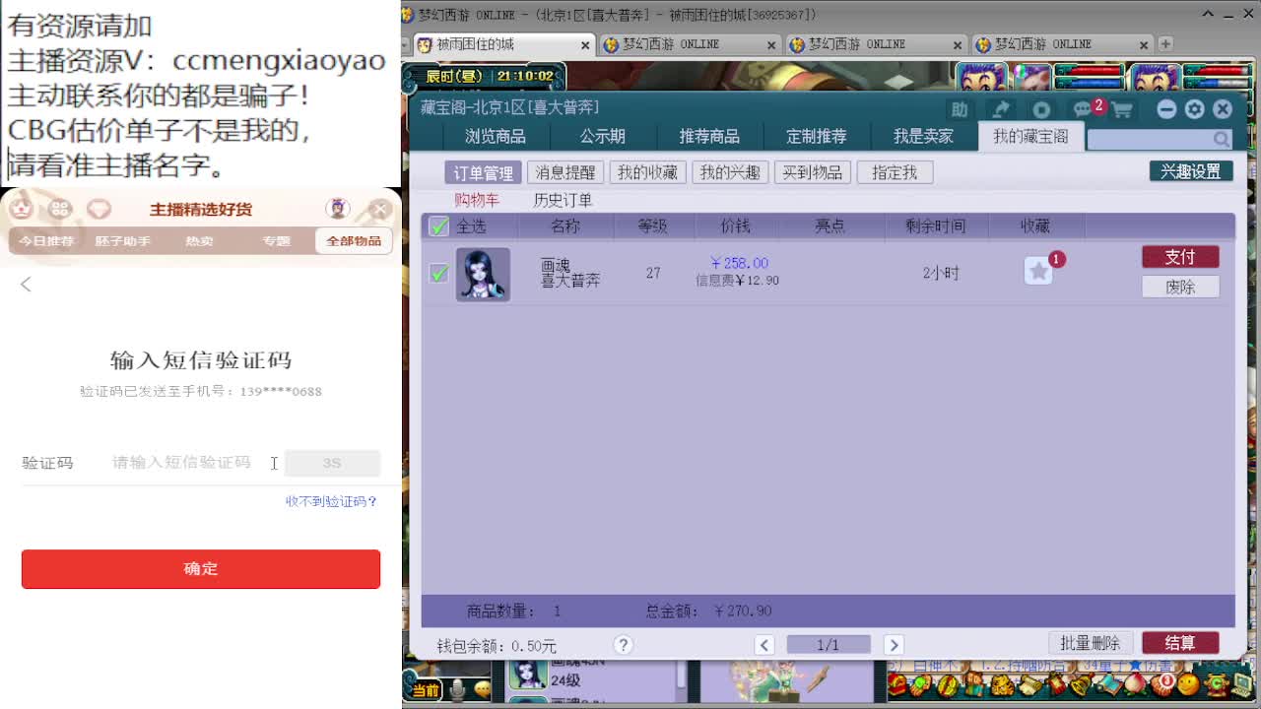The image size is (1261, 709).
Task: Click the 当前 channel button in chat bar
Action: click(426, 690)
